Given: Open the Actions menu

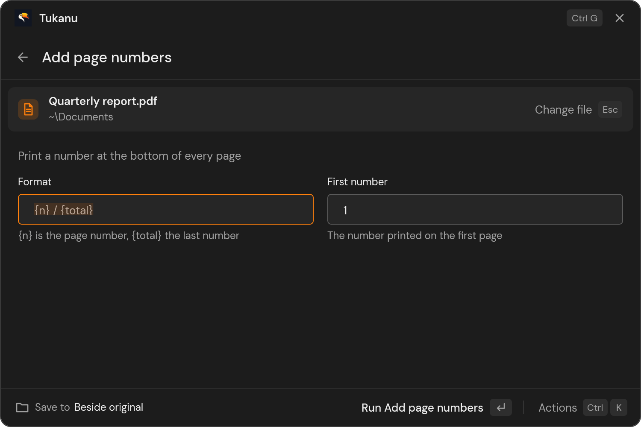Looking at the screenshot, I should pyautogui.click(x=558, y=408).
